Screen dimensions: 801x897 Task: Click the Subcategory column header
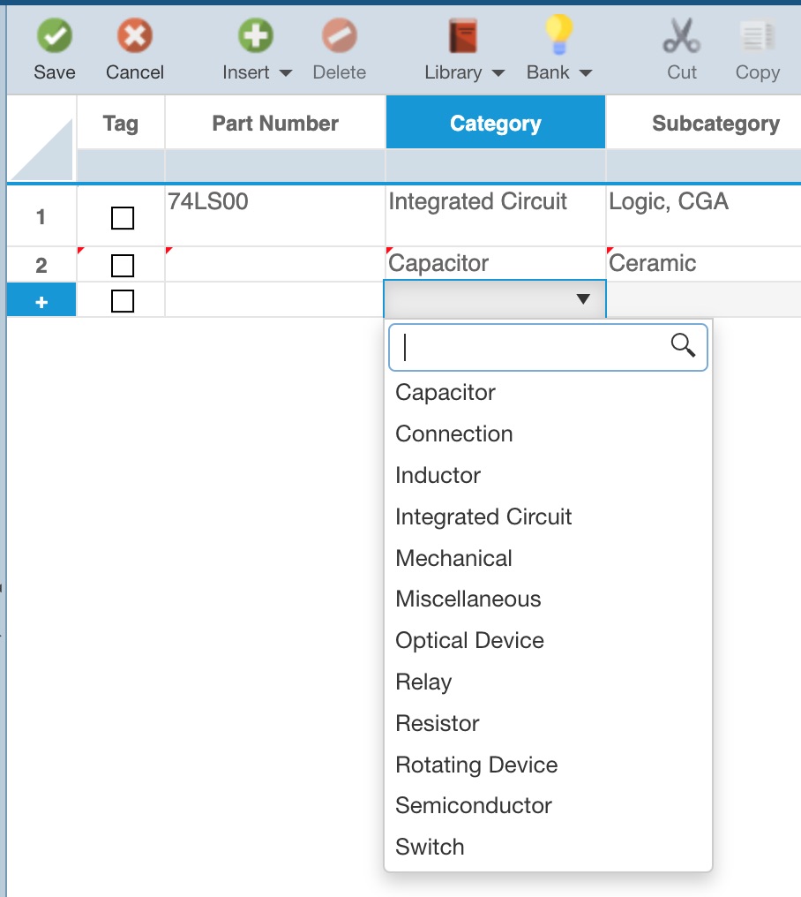point(715,124)
